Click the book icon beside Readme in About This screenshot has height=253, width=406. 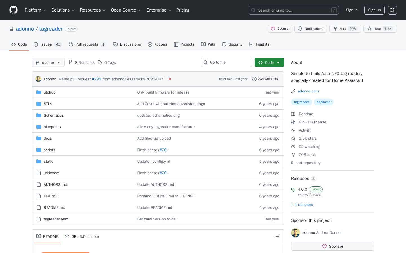293,114
